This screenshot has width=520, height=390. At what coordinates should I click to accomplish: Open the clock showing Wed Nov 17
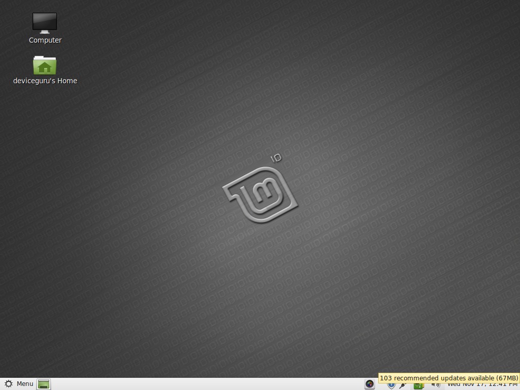[x=483, y=385]
